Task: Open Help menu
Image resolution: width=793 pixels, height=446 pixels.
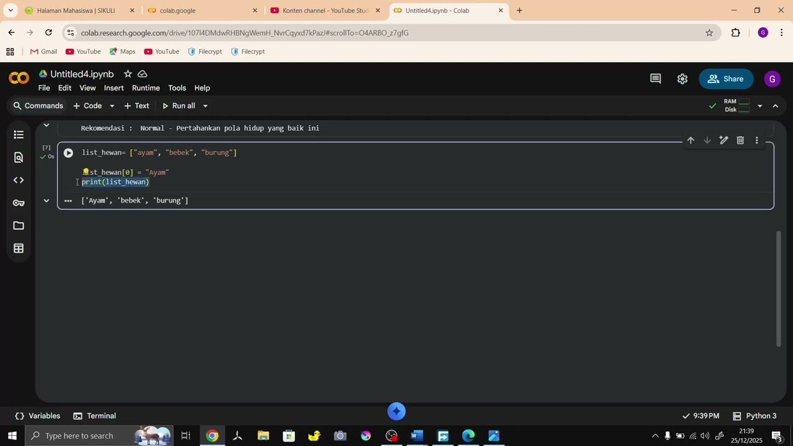Action: tap(202, 88)
